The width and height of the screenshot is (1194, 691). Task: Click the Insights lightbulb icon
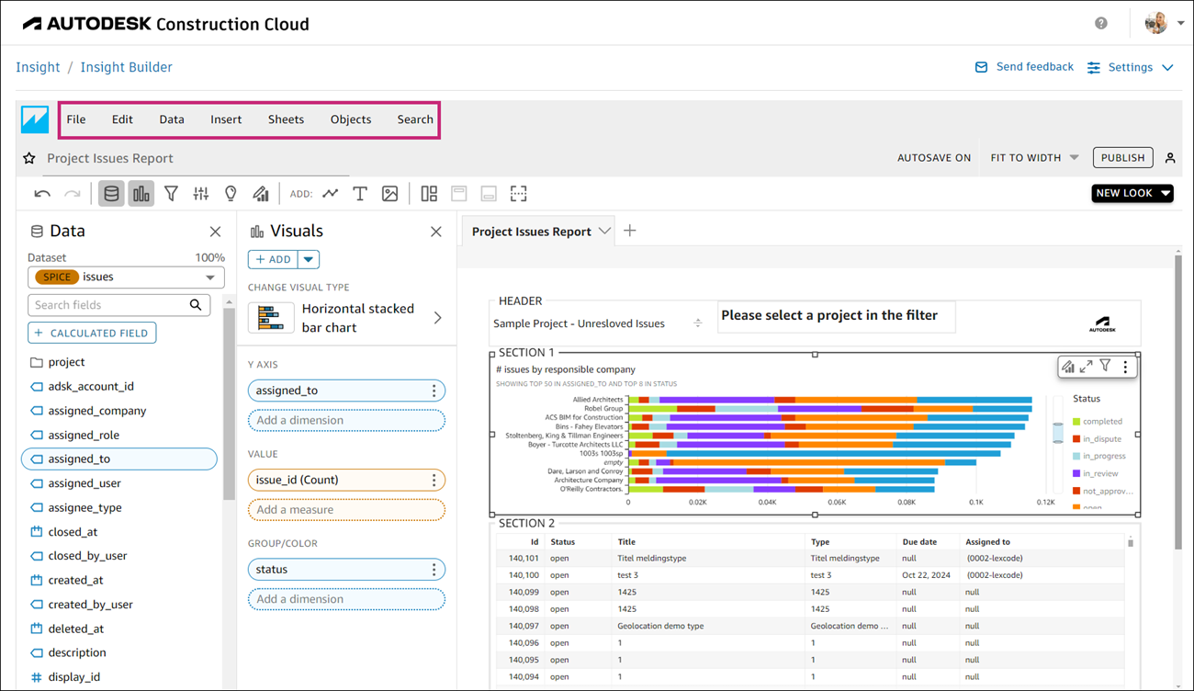(231, 194)
